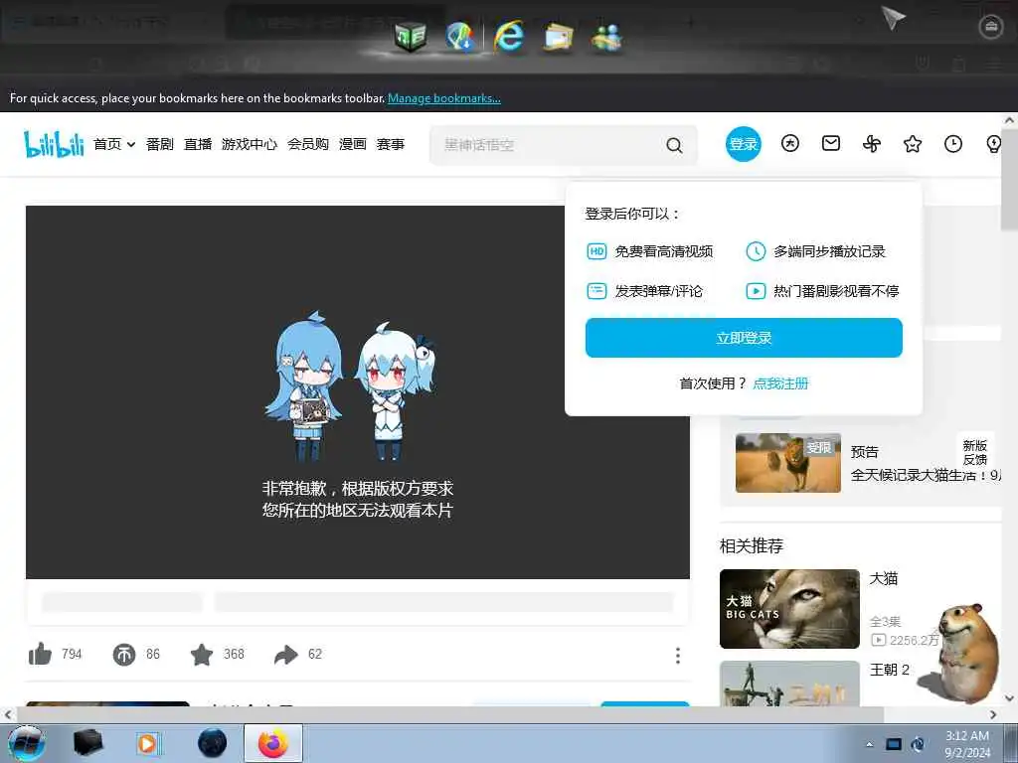Viewport: 1018px width, 763px height.
Task: Open the three-dot more options menu
Action: pyautogui.click(x=678, y=656)
